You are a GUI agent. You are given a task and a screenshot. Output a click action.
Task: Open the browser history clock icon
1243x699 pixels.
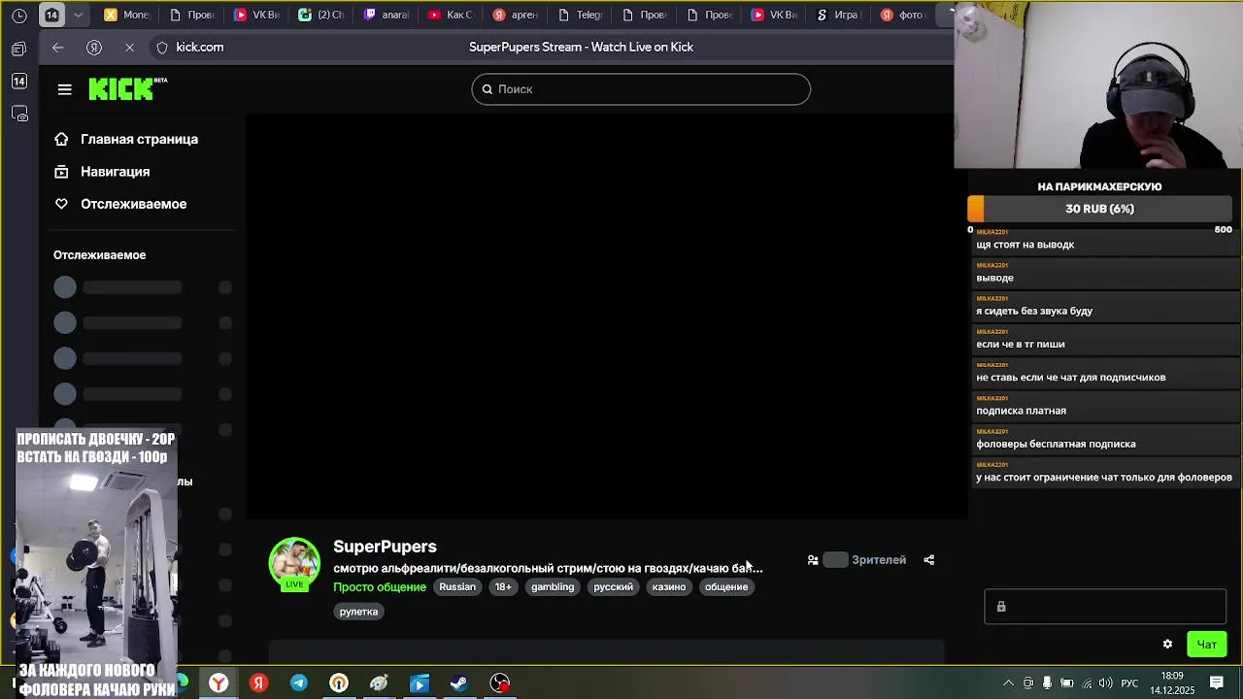coord(19,15)
